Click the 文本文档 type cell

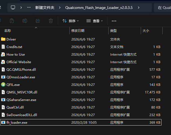click(117, 47)
